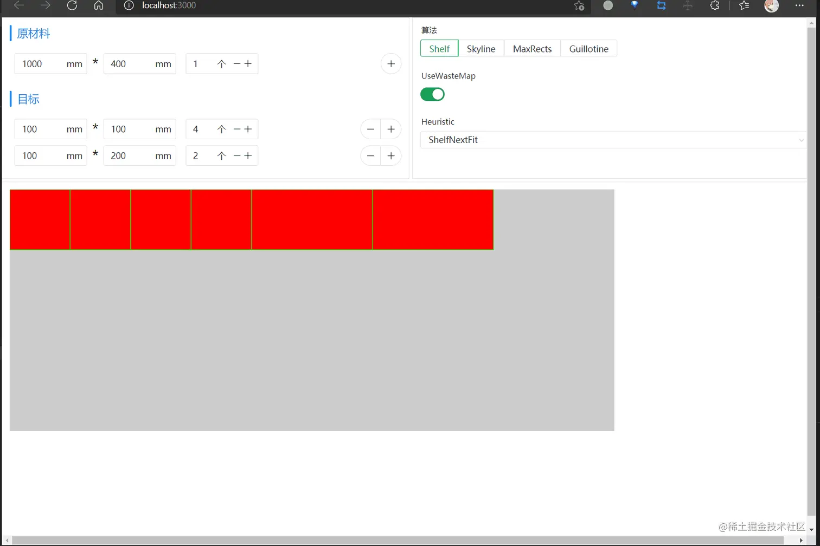Click the browser forward arrow
The width and height of the screenshot is (820, 546).
coord(46,5)
